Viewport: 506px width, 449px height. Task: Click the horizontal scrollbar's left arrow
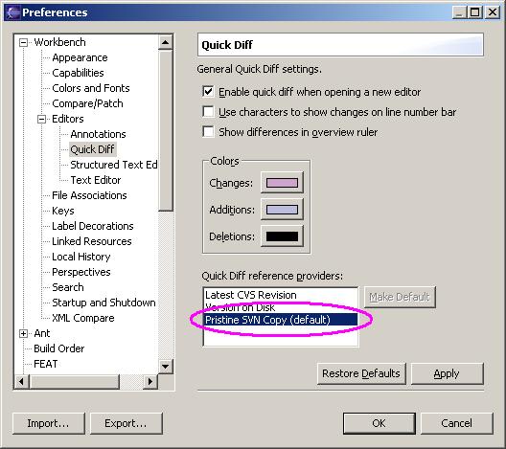(x=22, y=382)
